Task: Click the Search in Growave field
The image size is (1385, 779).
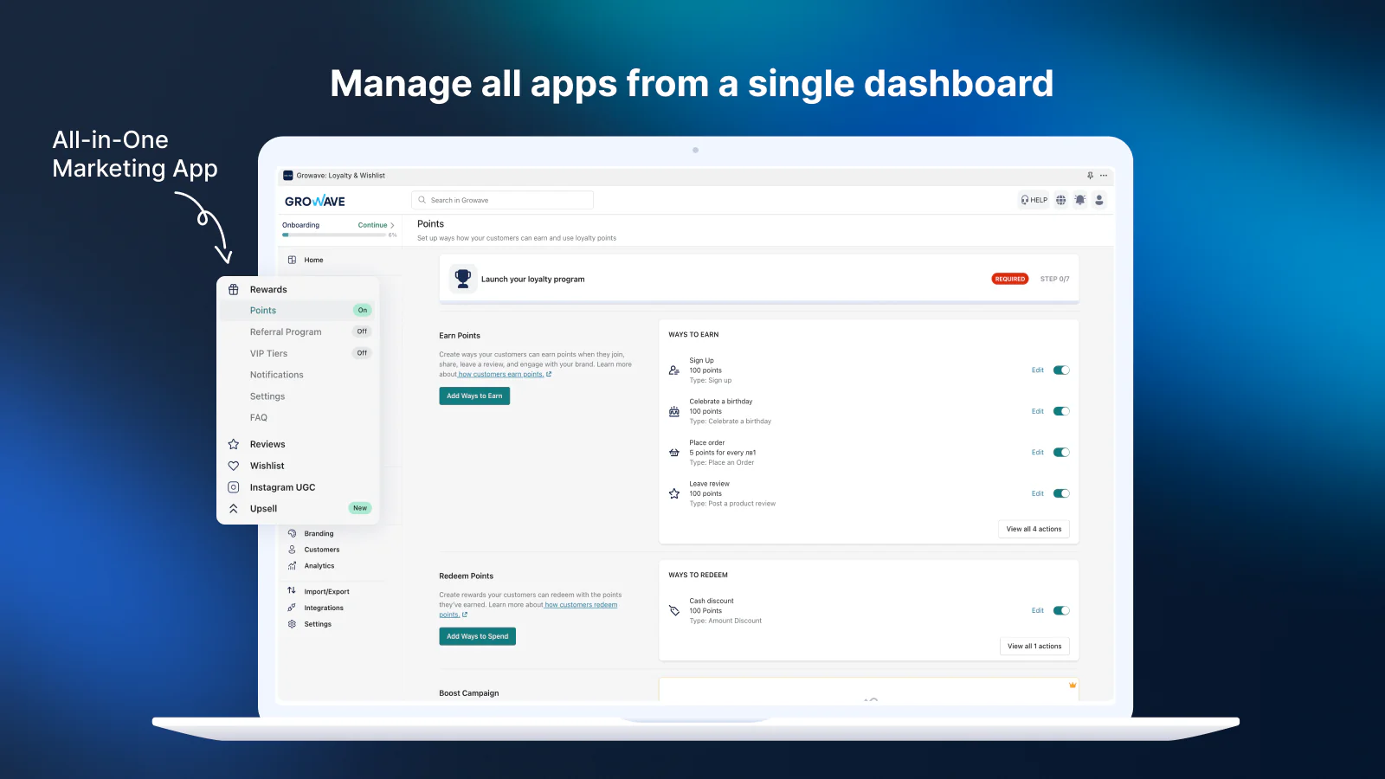Action: click(x=502, y=200)
